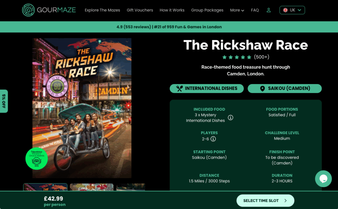Expand the More menu dropdown

point(237,10)
